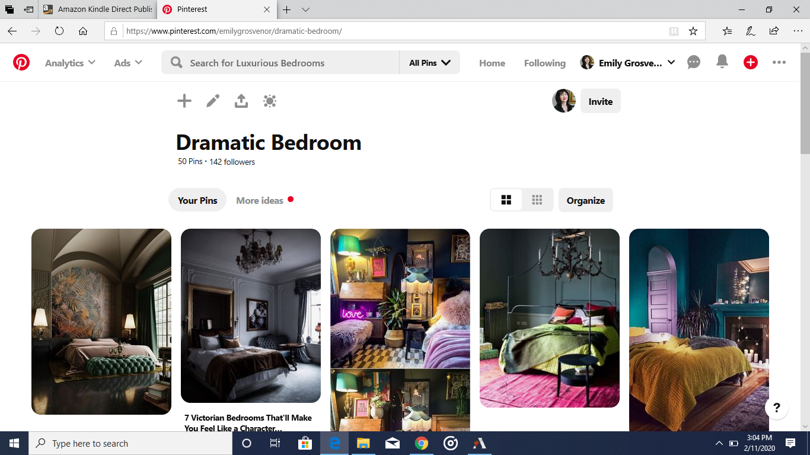Open the three-dot more options menu

click(779, 62)
